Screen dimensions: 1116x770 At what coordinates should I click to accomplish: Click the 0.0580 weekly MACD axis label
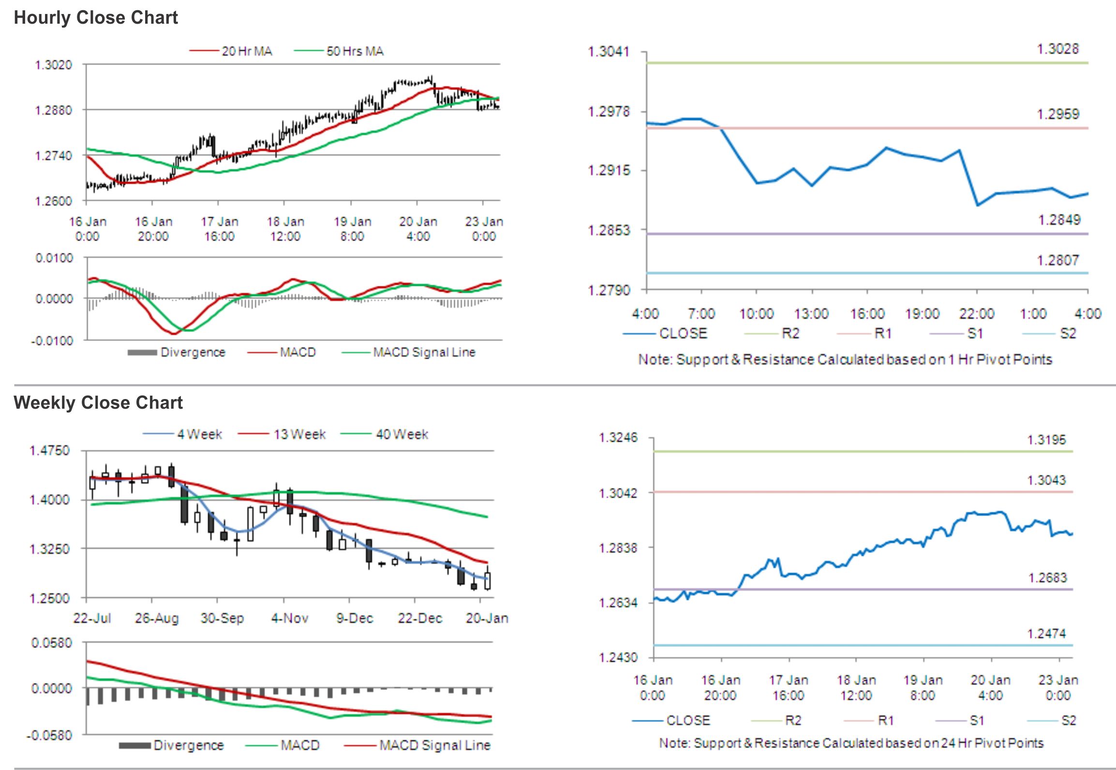[52, 643]
